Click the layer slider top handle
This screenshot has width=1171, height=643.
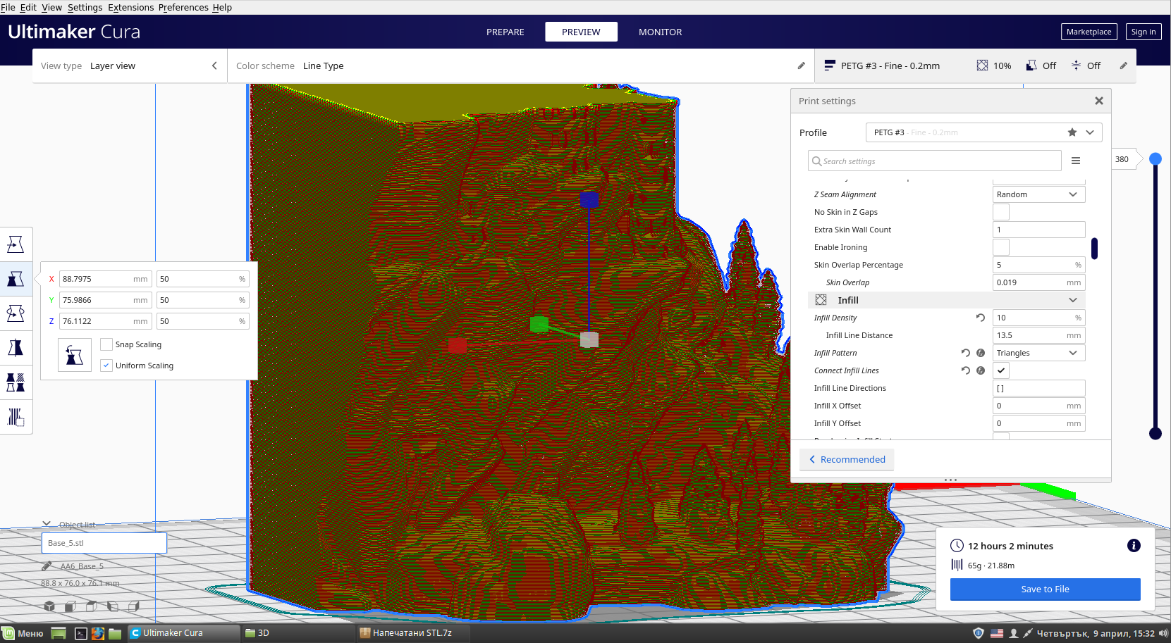tap(1155, 159)
